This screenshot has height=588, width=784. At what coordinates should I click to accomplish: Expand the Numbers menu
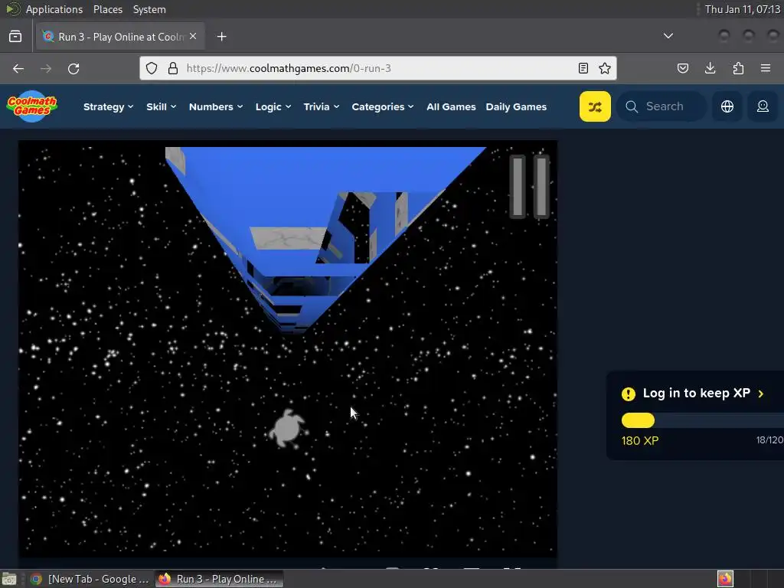point(216,106)
